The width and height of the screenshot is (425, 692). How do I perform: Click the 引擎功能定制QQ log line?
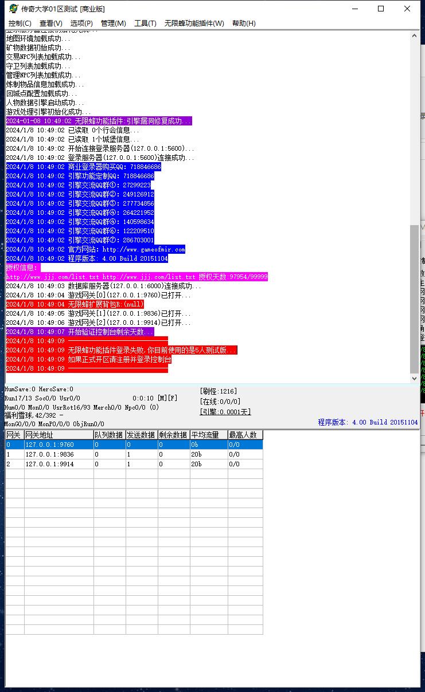tap(80, 176)
